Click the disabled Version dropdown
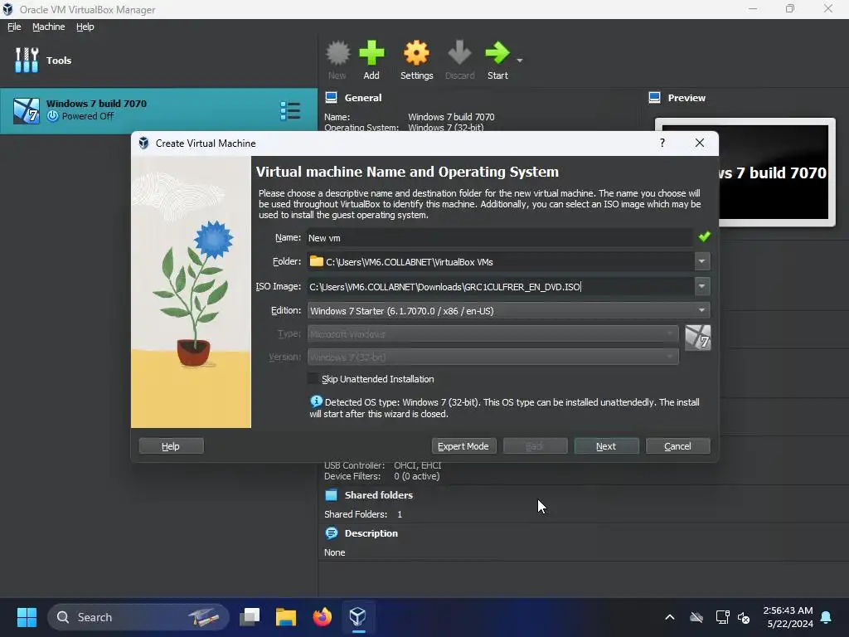 (x=492, y=357)
